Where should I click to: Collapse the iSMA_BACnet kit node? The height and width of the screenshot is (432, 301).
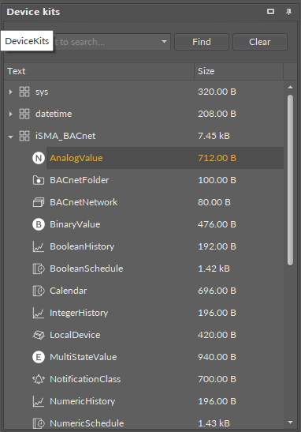[11, 137]
